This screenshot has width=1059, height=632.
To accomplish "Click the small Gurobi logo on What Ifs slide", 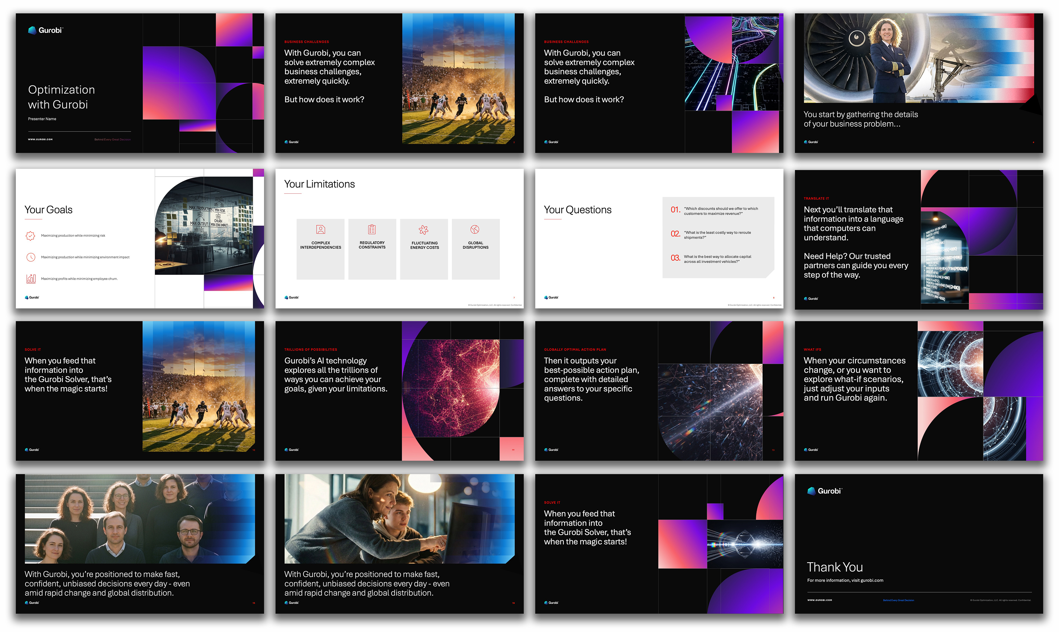I will [811, 450].
